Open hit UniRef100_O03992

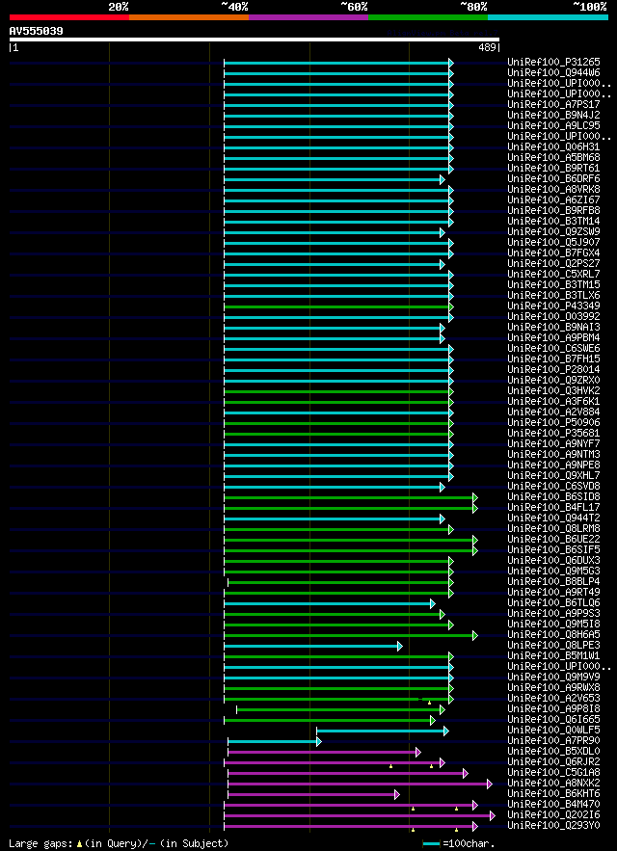click(553, 316)
